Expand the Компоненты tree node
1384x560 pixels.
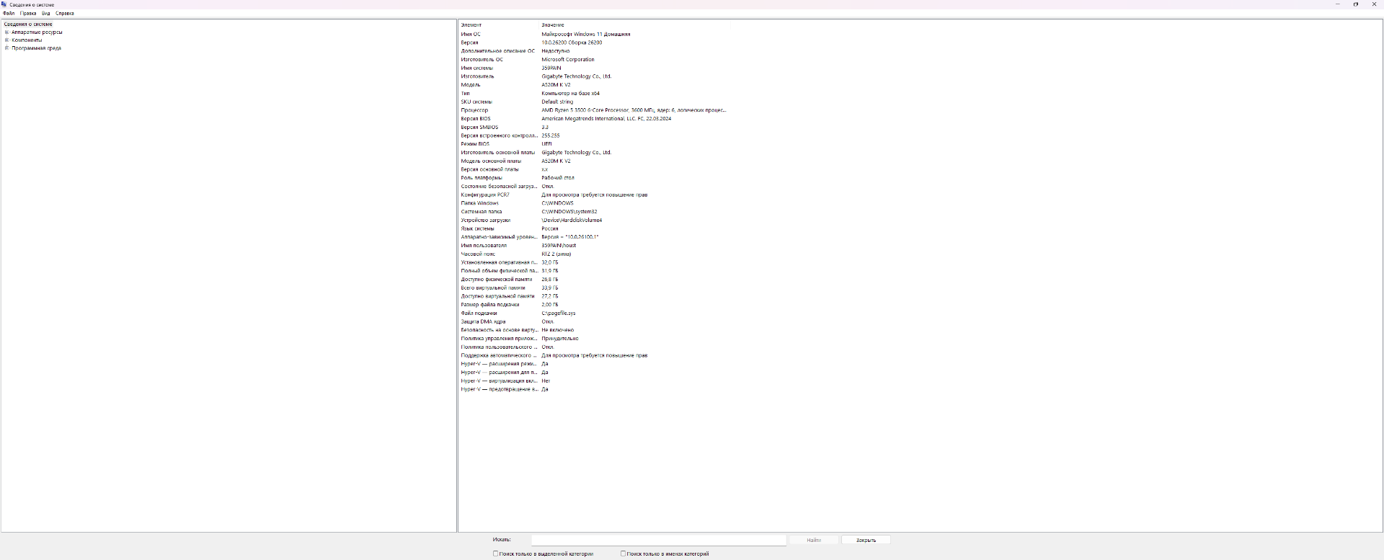click(6, 40)
